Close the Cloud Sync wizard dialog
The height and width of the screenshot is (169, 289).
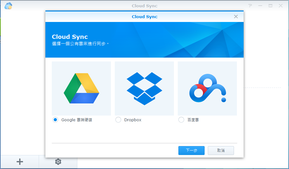236,17
